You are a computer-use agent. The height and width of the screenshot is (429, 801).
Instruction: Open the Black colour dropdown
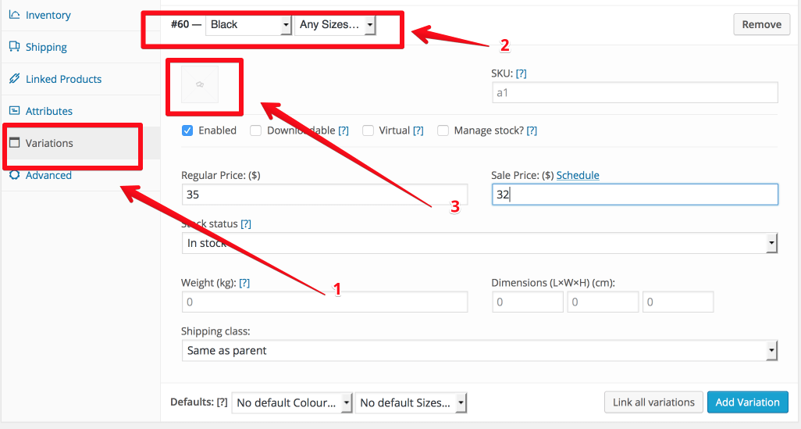tap(248, 24)
